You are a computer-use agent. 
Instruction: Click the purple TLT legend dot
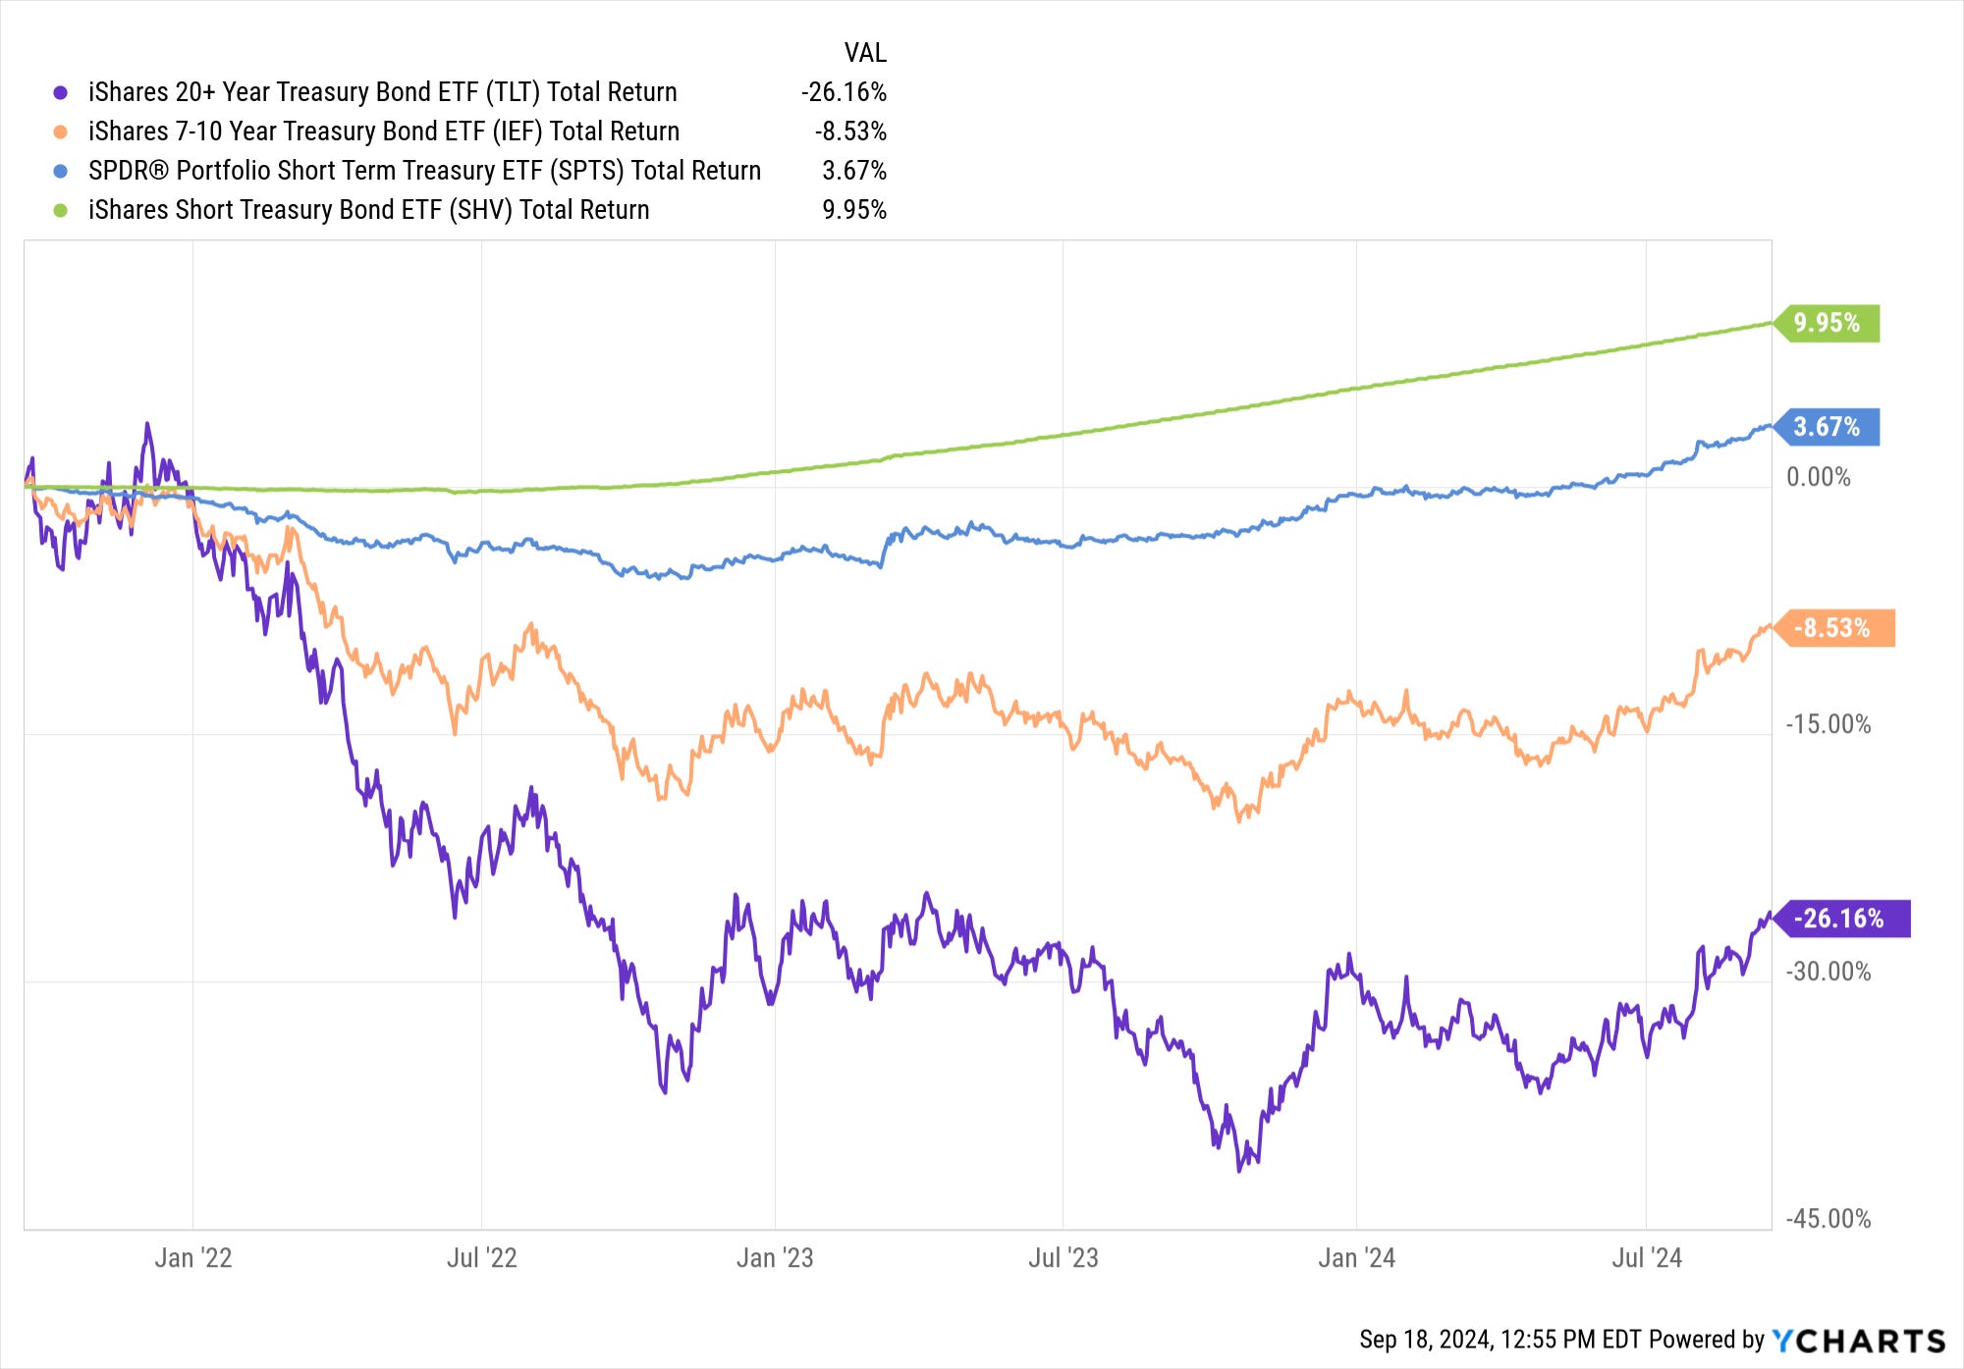[61, 92]
